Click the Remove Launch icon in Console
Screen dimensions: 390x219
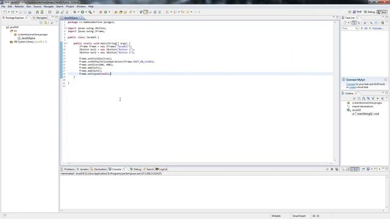pyautogui.click(x=331, y=169)
